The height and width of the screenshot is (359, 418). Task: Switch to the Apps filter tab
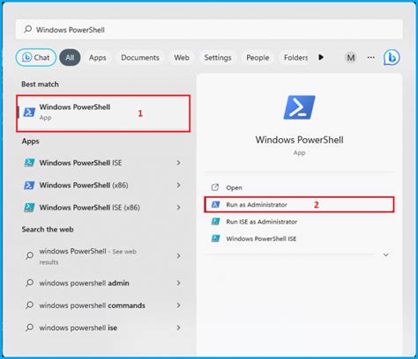tap(97, 57)
